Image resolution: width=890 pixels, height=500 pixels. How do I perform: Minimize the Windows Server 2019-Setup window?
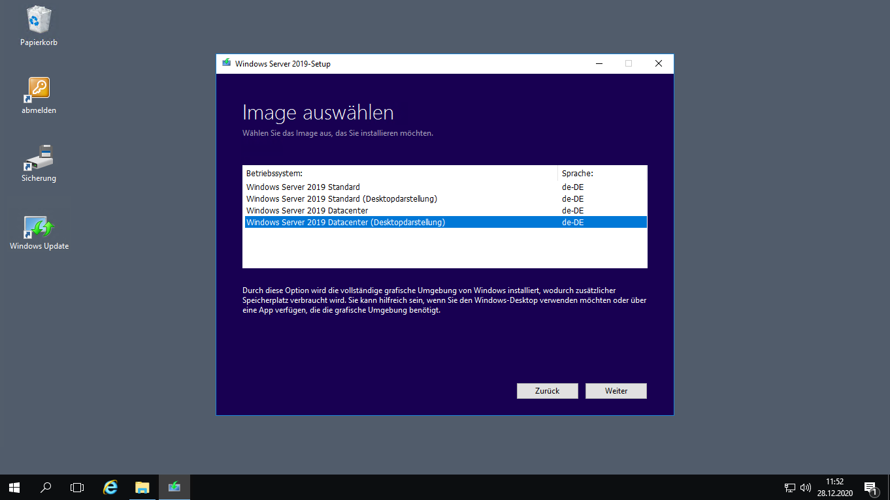click(x=599, y=63)
